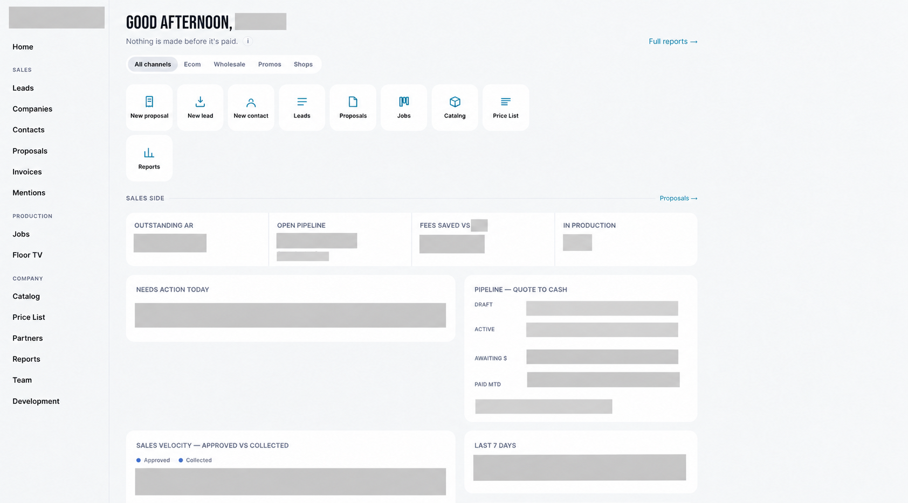Image resolution: width=908 pixels, height=503 pixels.
Task: Click the Last 7 Days heading
Action: [496, 446]
